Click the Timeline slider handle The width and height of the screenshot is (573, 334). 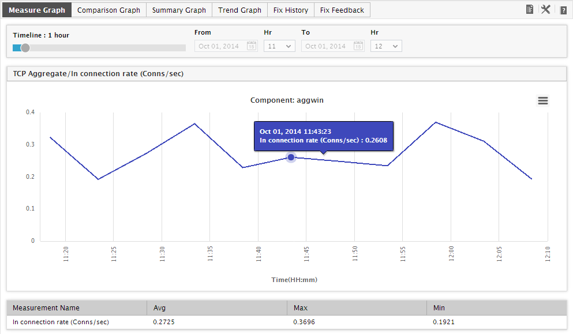tap(25, 48)
